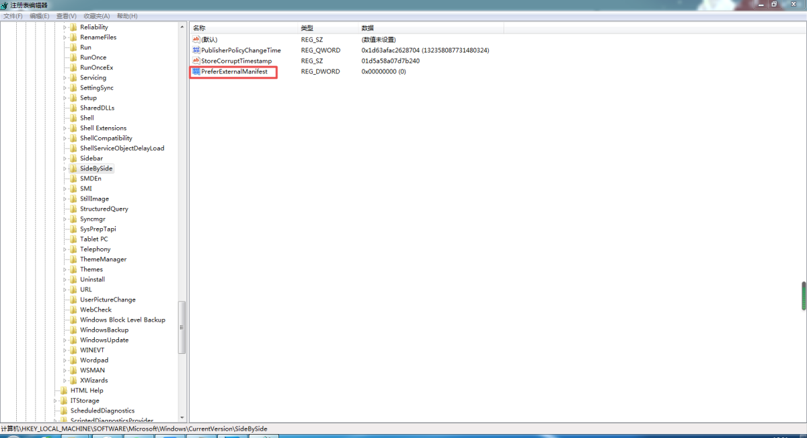The width and height of the screenshot is (807, 438).
Task: Click the RunOnce key folder icon
Action: 73,57
